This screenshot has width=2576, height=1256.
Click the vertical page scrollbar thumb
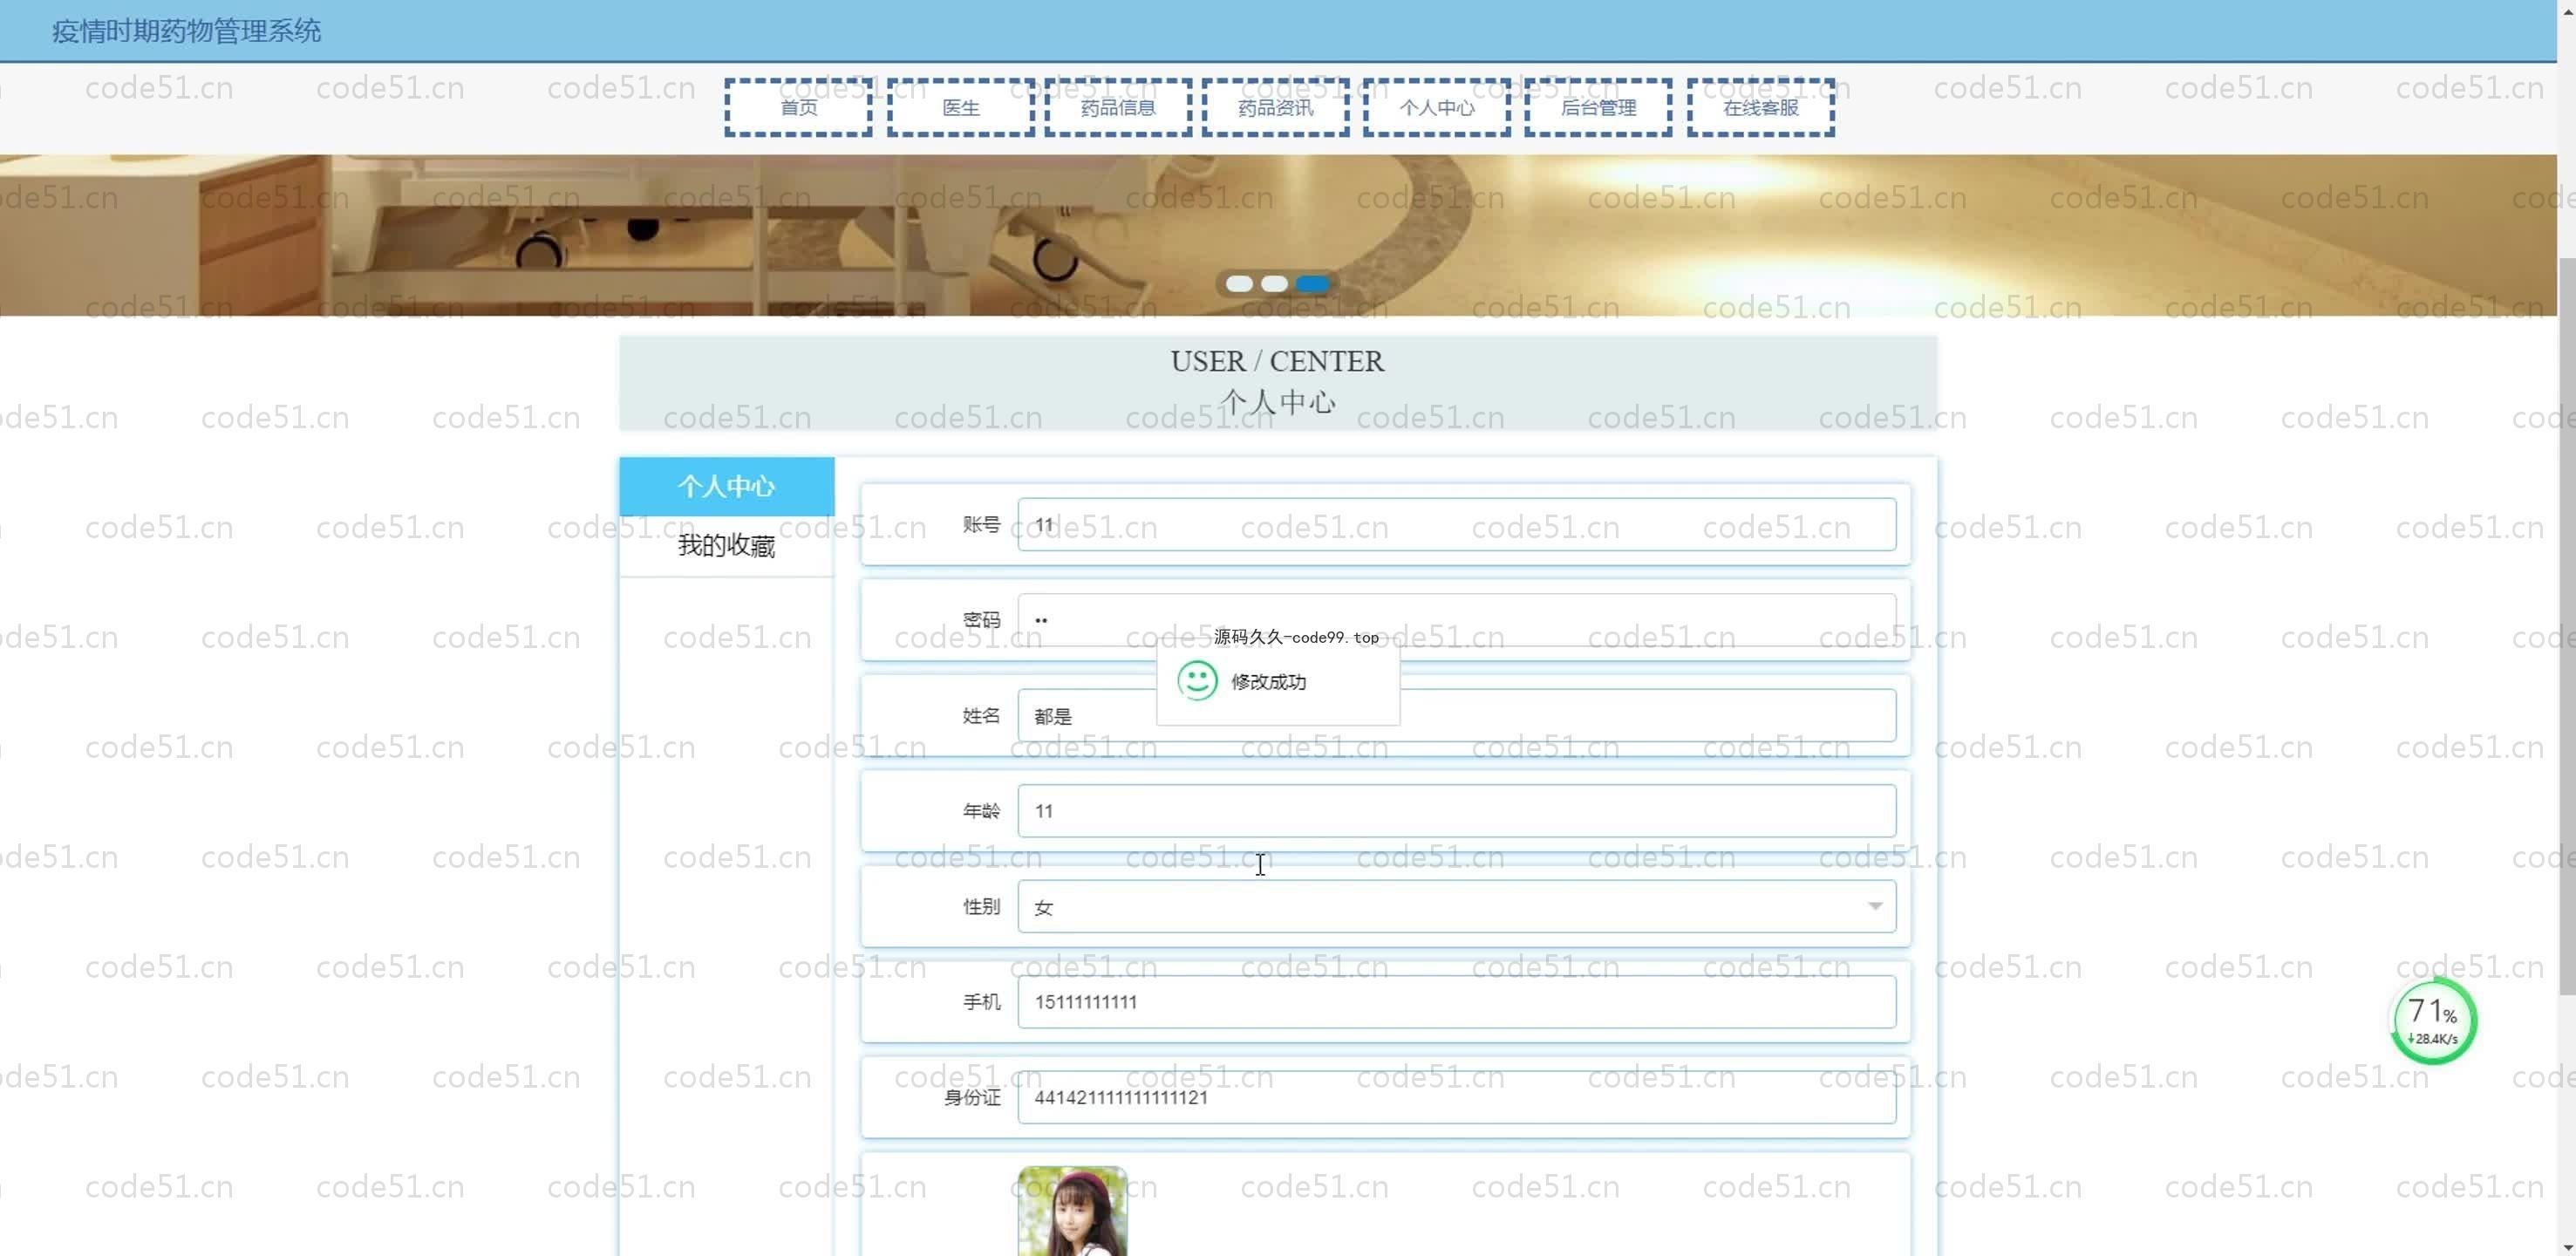click(2566, 626)
